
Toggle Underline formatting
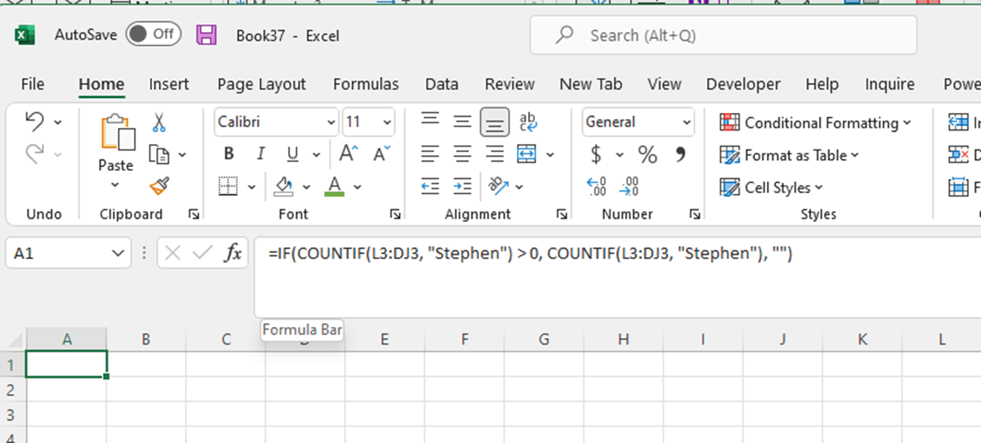292,154
